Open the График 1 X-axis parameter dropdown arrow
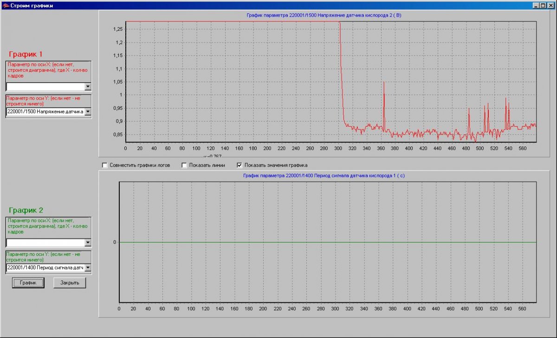 pos(88,87)
